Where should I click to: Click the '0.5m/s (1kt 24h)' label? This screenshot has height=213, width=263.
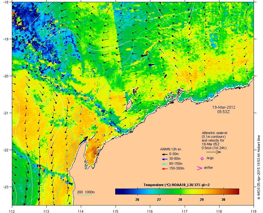(214, 148)
